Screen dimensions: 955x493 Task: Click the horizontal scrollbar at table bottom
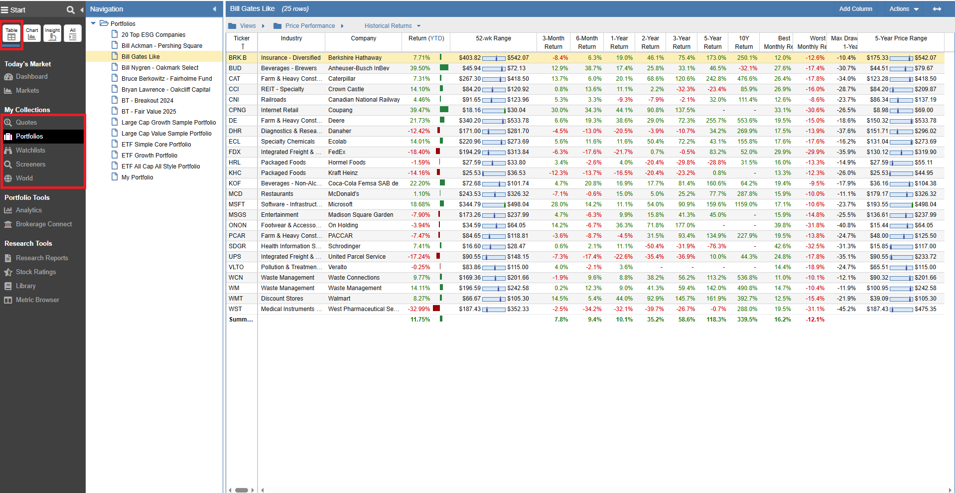click(x=242, y=490)
